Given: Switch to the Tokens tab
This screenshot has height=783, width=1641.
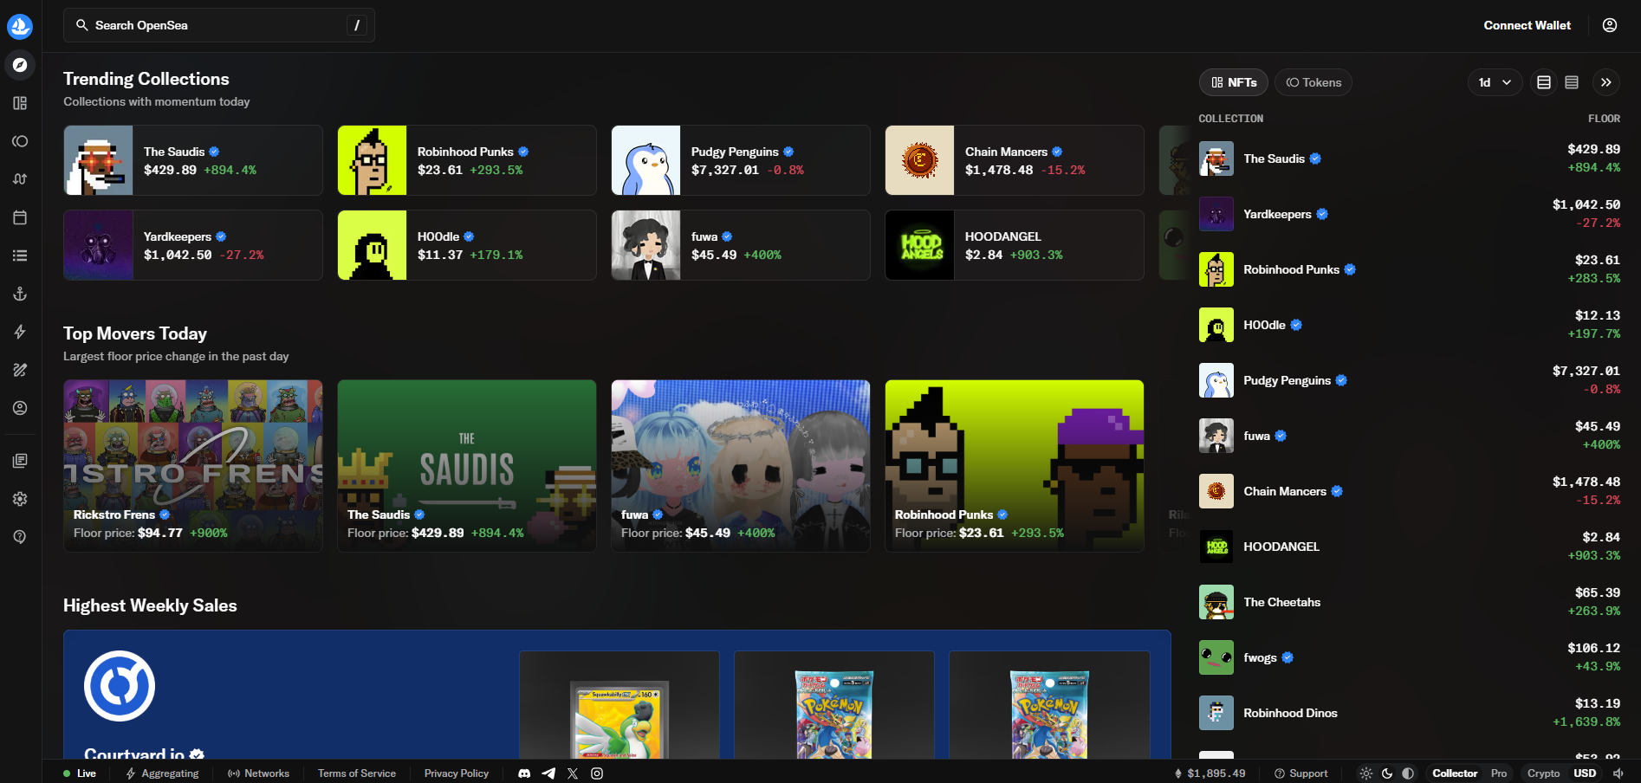Looking at the screenshot, I should coord(1313,82).
